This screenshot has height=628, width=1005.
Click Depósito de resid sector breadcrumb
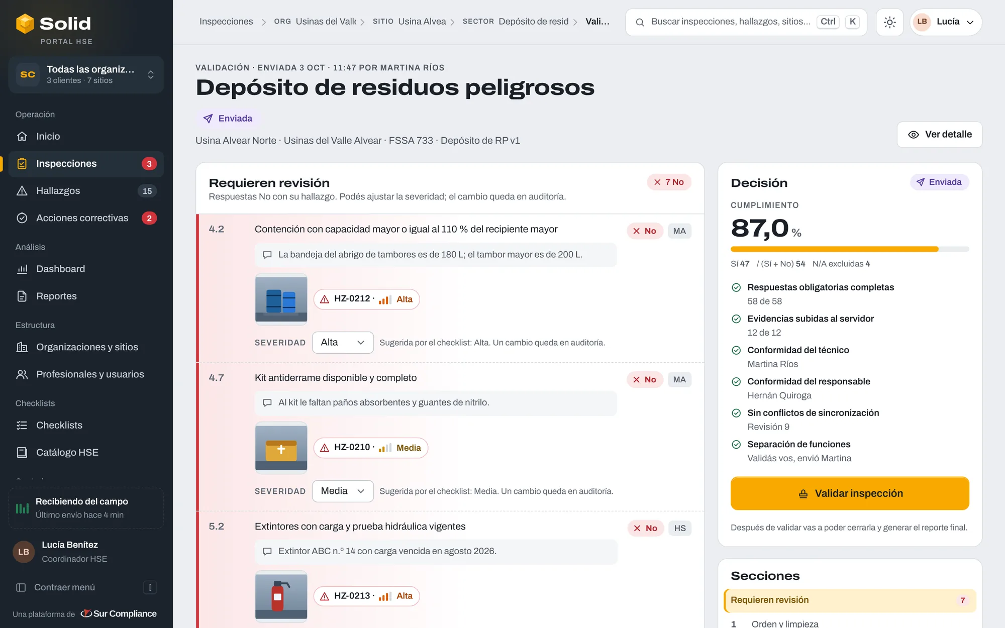coord(516,22)
